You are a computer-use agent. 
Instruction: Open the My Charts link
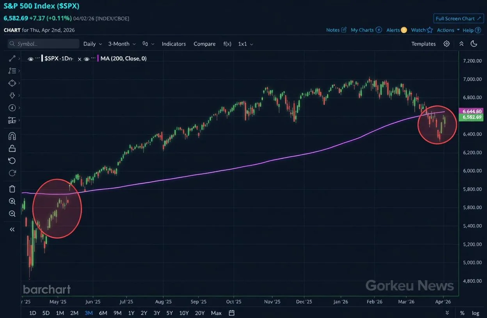click(x=362, y=30)
